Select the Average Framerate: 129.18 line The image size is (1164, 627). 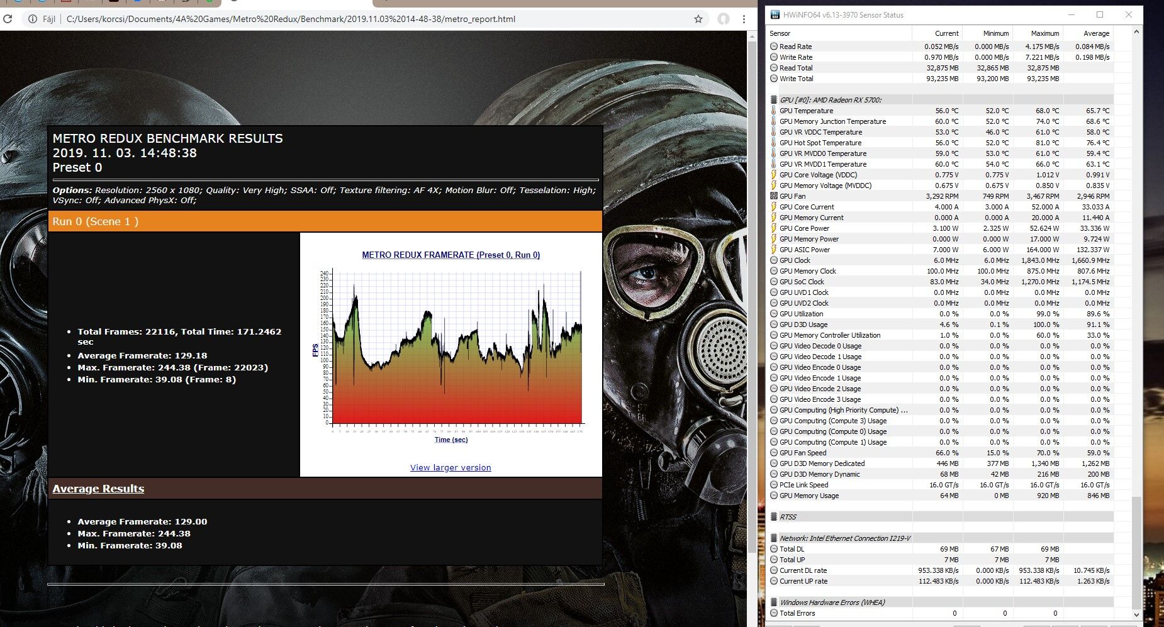point(142,355)
